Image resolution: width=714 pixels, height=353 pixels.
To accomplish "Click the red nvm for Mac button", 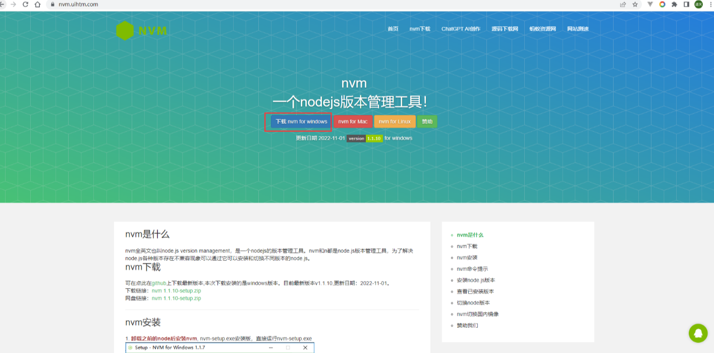I will tap(353, 121).
